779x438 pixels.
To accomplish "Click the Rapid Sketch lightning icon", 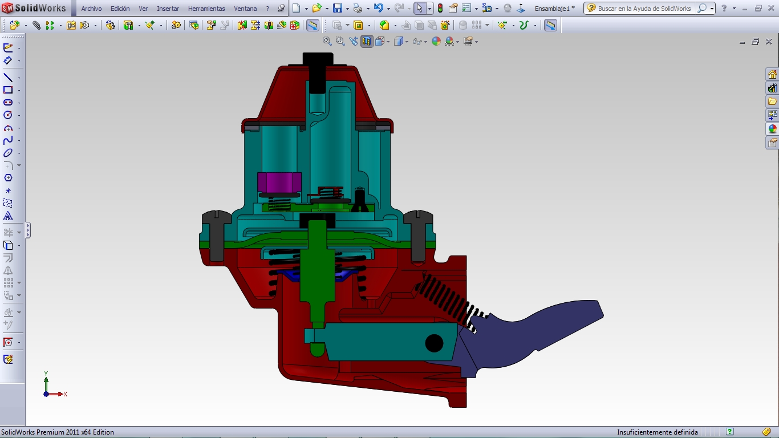I will [8, 359].
